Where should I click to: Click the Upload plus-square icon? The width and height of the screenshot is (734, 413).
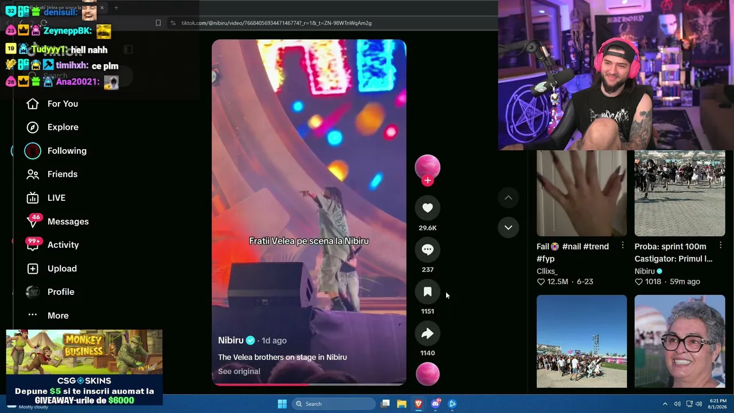point(33,268)
